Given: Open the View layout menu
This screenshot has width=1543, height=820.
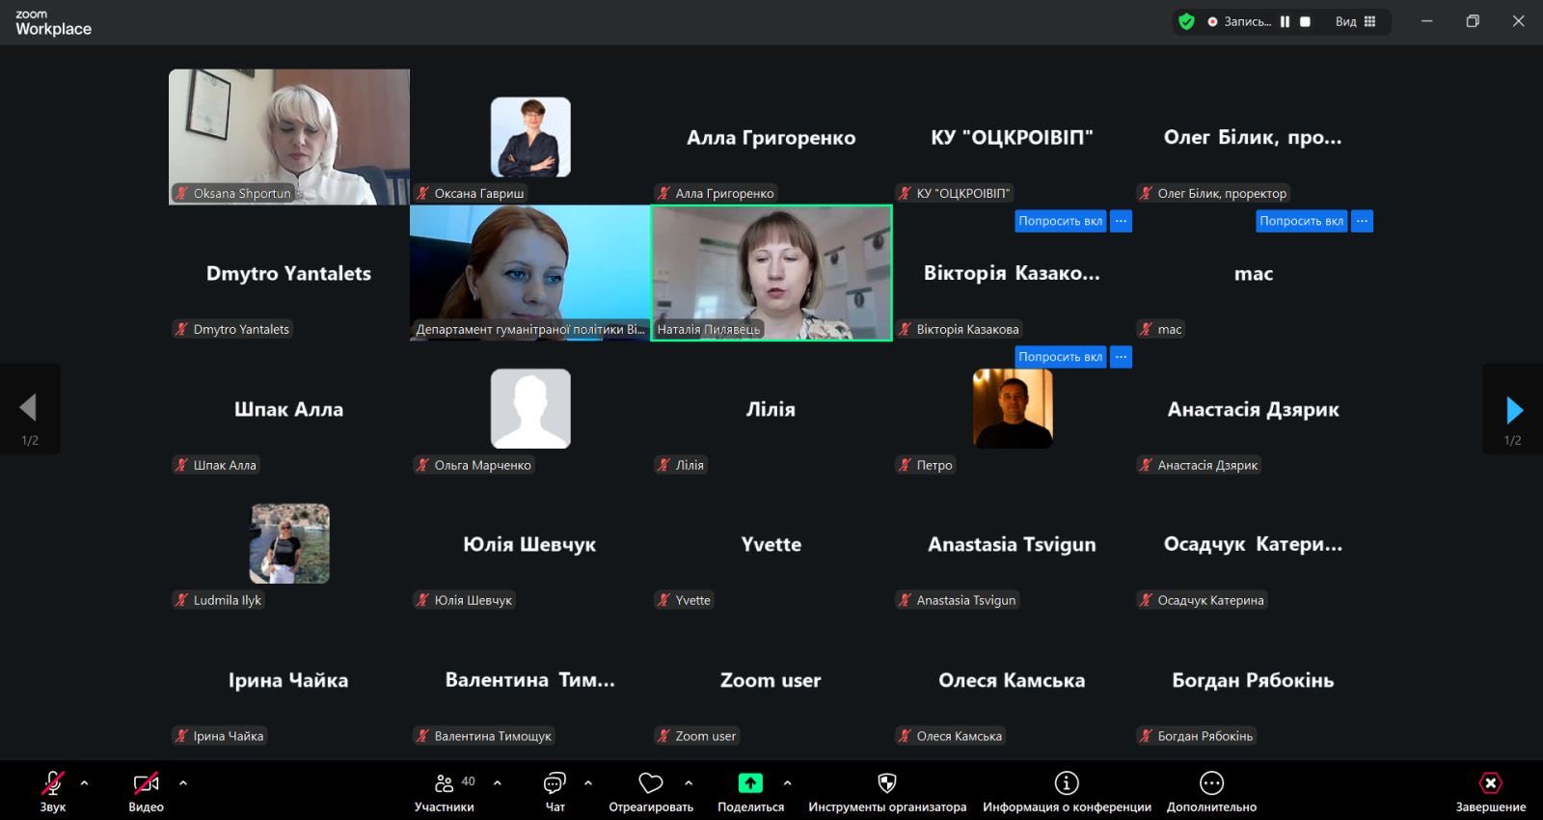Looking at the screenshot, I should pos(1356,21).
